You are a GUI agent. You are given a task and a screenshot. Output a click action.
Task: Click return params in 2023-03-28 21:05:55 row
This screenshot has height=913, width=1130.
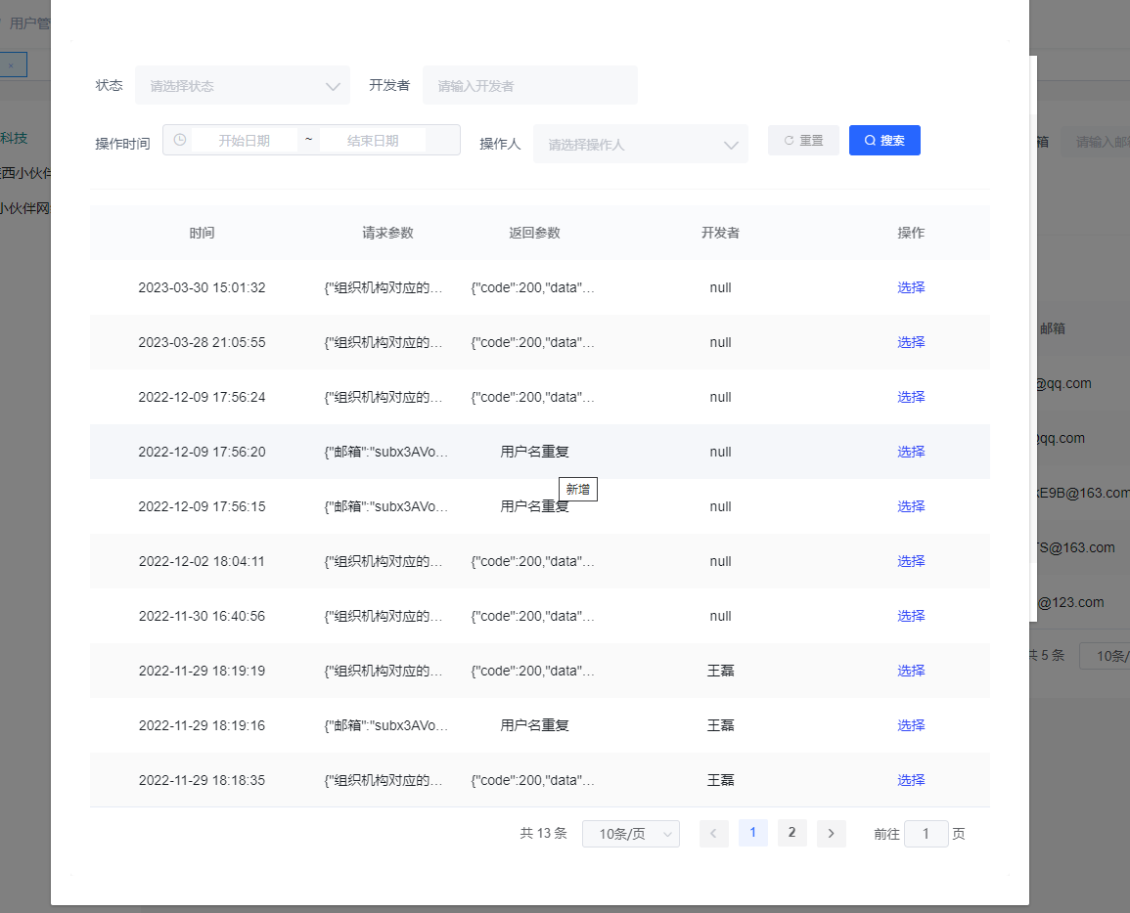click(x=532, y=342)
